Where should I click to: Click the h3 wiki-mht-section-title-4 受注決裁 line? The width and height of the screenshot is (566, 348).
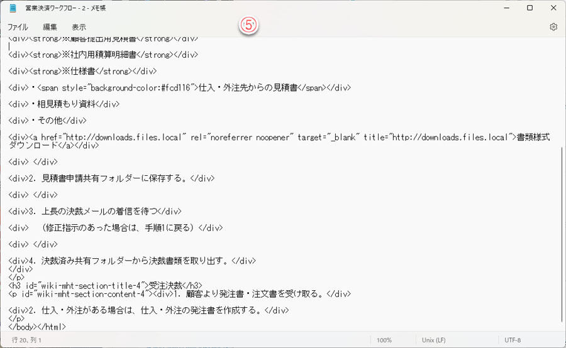tap(106, 286)
